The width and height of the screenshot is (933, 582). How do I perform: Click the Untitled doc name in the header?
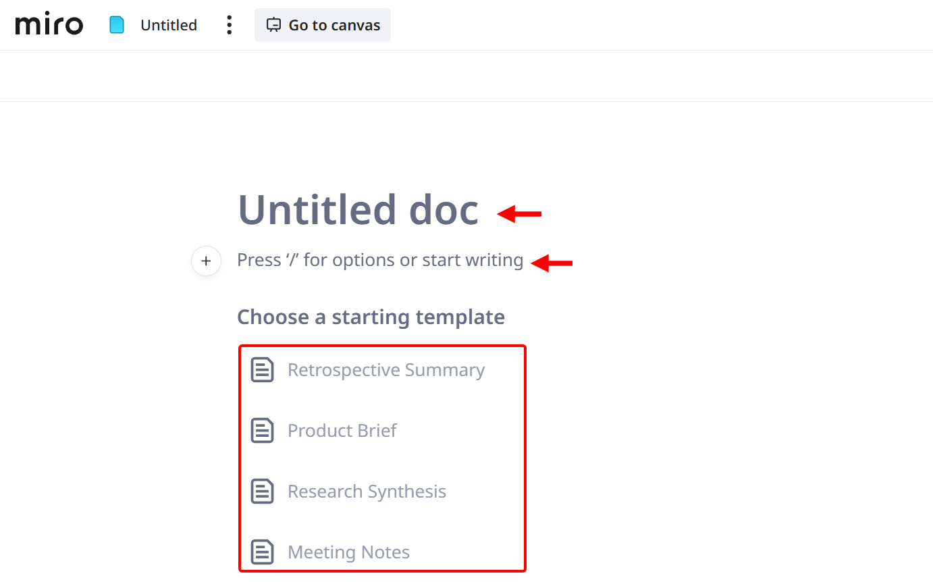coord(168,24)
